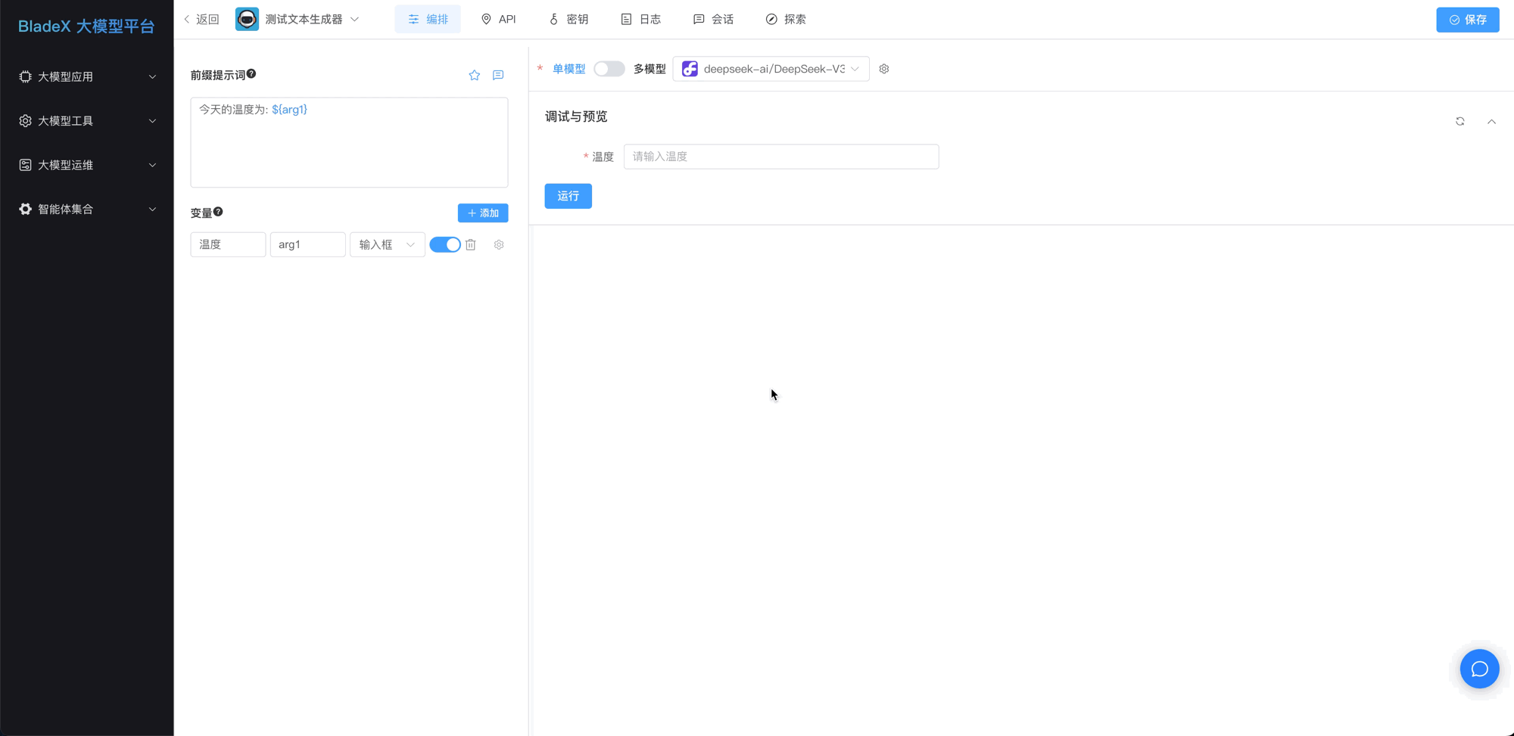
Task: Open settings gear for the arg1 variable
Action: tap(499, 244)
